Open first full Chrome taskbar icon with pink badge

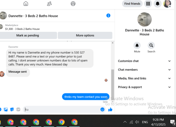tap(11, 122)
